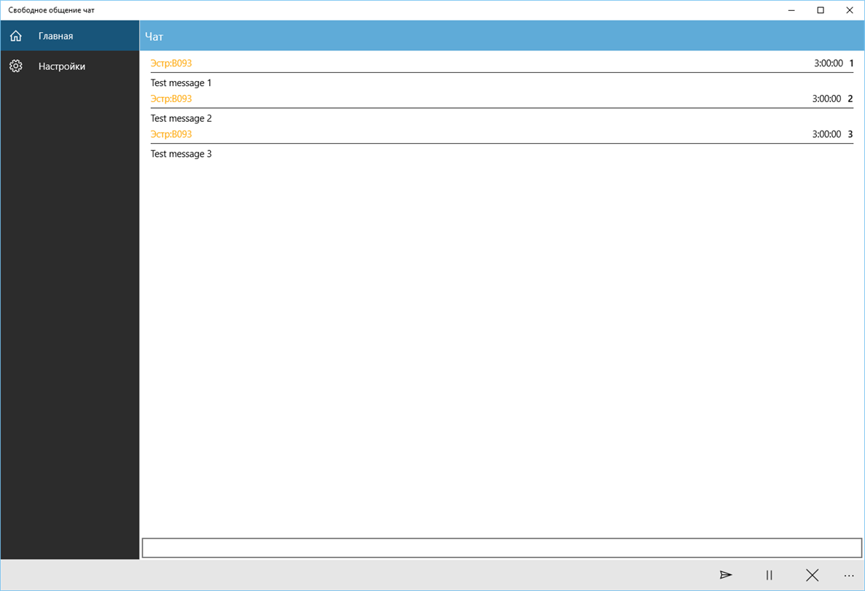Pause the chat with pause icon
The height and width of the screenshot is (591, 865).
(x=769, y=575)
